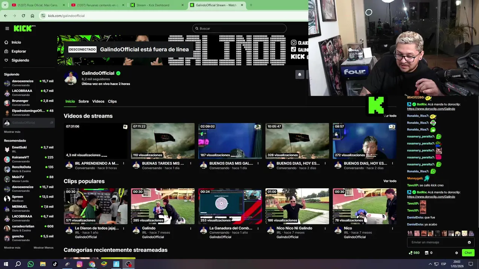Click browser Home button
Image resolution: width=479 pixels, height=269 pixels.
[32, 16]
